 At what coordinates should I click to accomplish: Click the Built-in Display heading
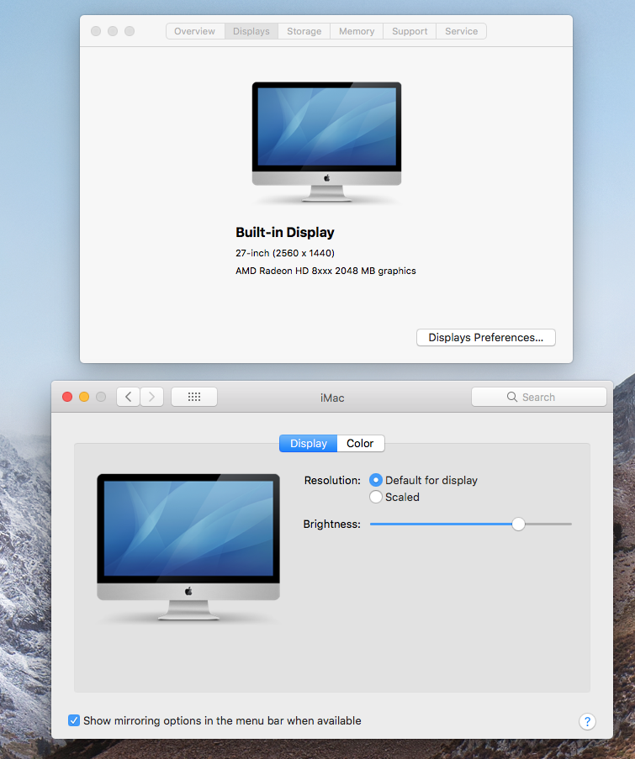pyautogui.click(x=285, y=232)
